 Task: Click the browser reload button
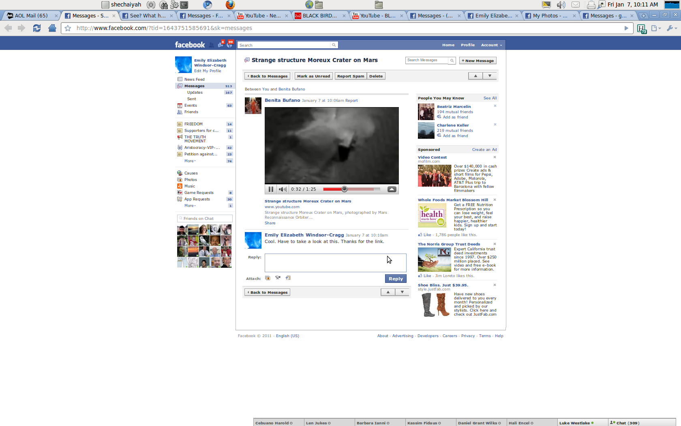tap(37, 28)
